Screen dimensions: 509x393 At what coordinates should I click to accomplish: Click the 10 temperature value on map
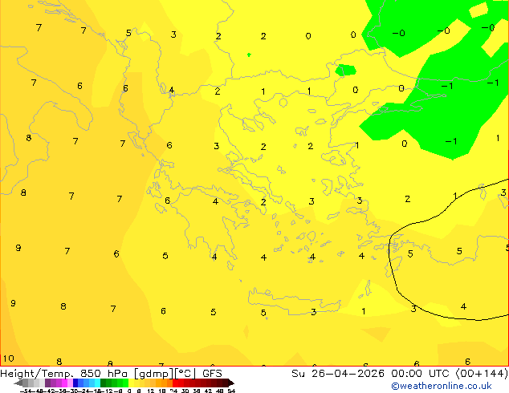[9, 359]
